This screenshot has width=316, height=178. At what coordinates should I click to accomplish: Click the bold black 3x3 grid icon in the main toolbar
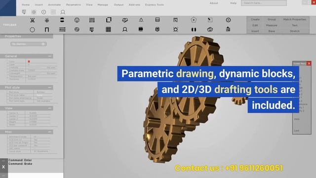(x=108, y=30)
